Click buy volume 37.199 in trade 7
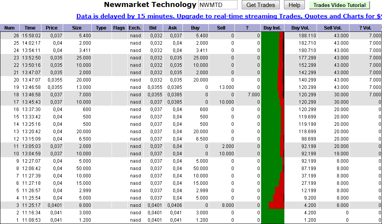The image size is (382, 224). (308, 176)
